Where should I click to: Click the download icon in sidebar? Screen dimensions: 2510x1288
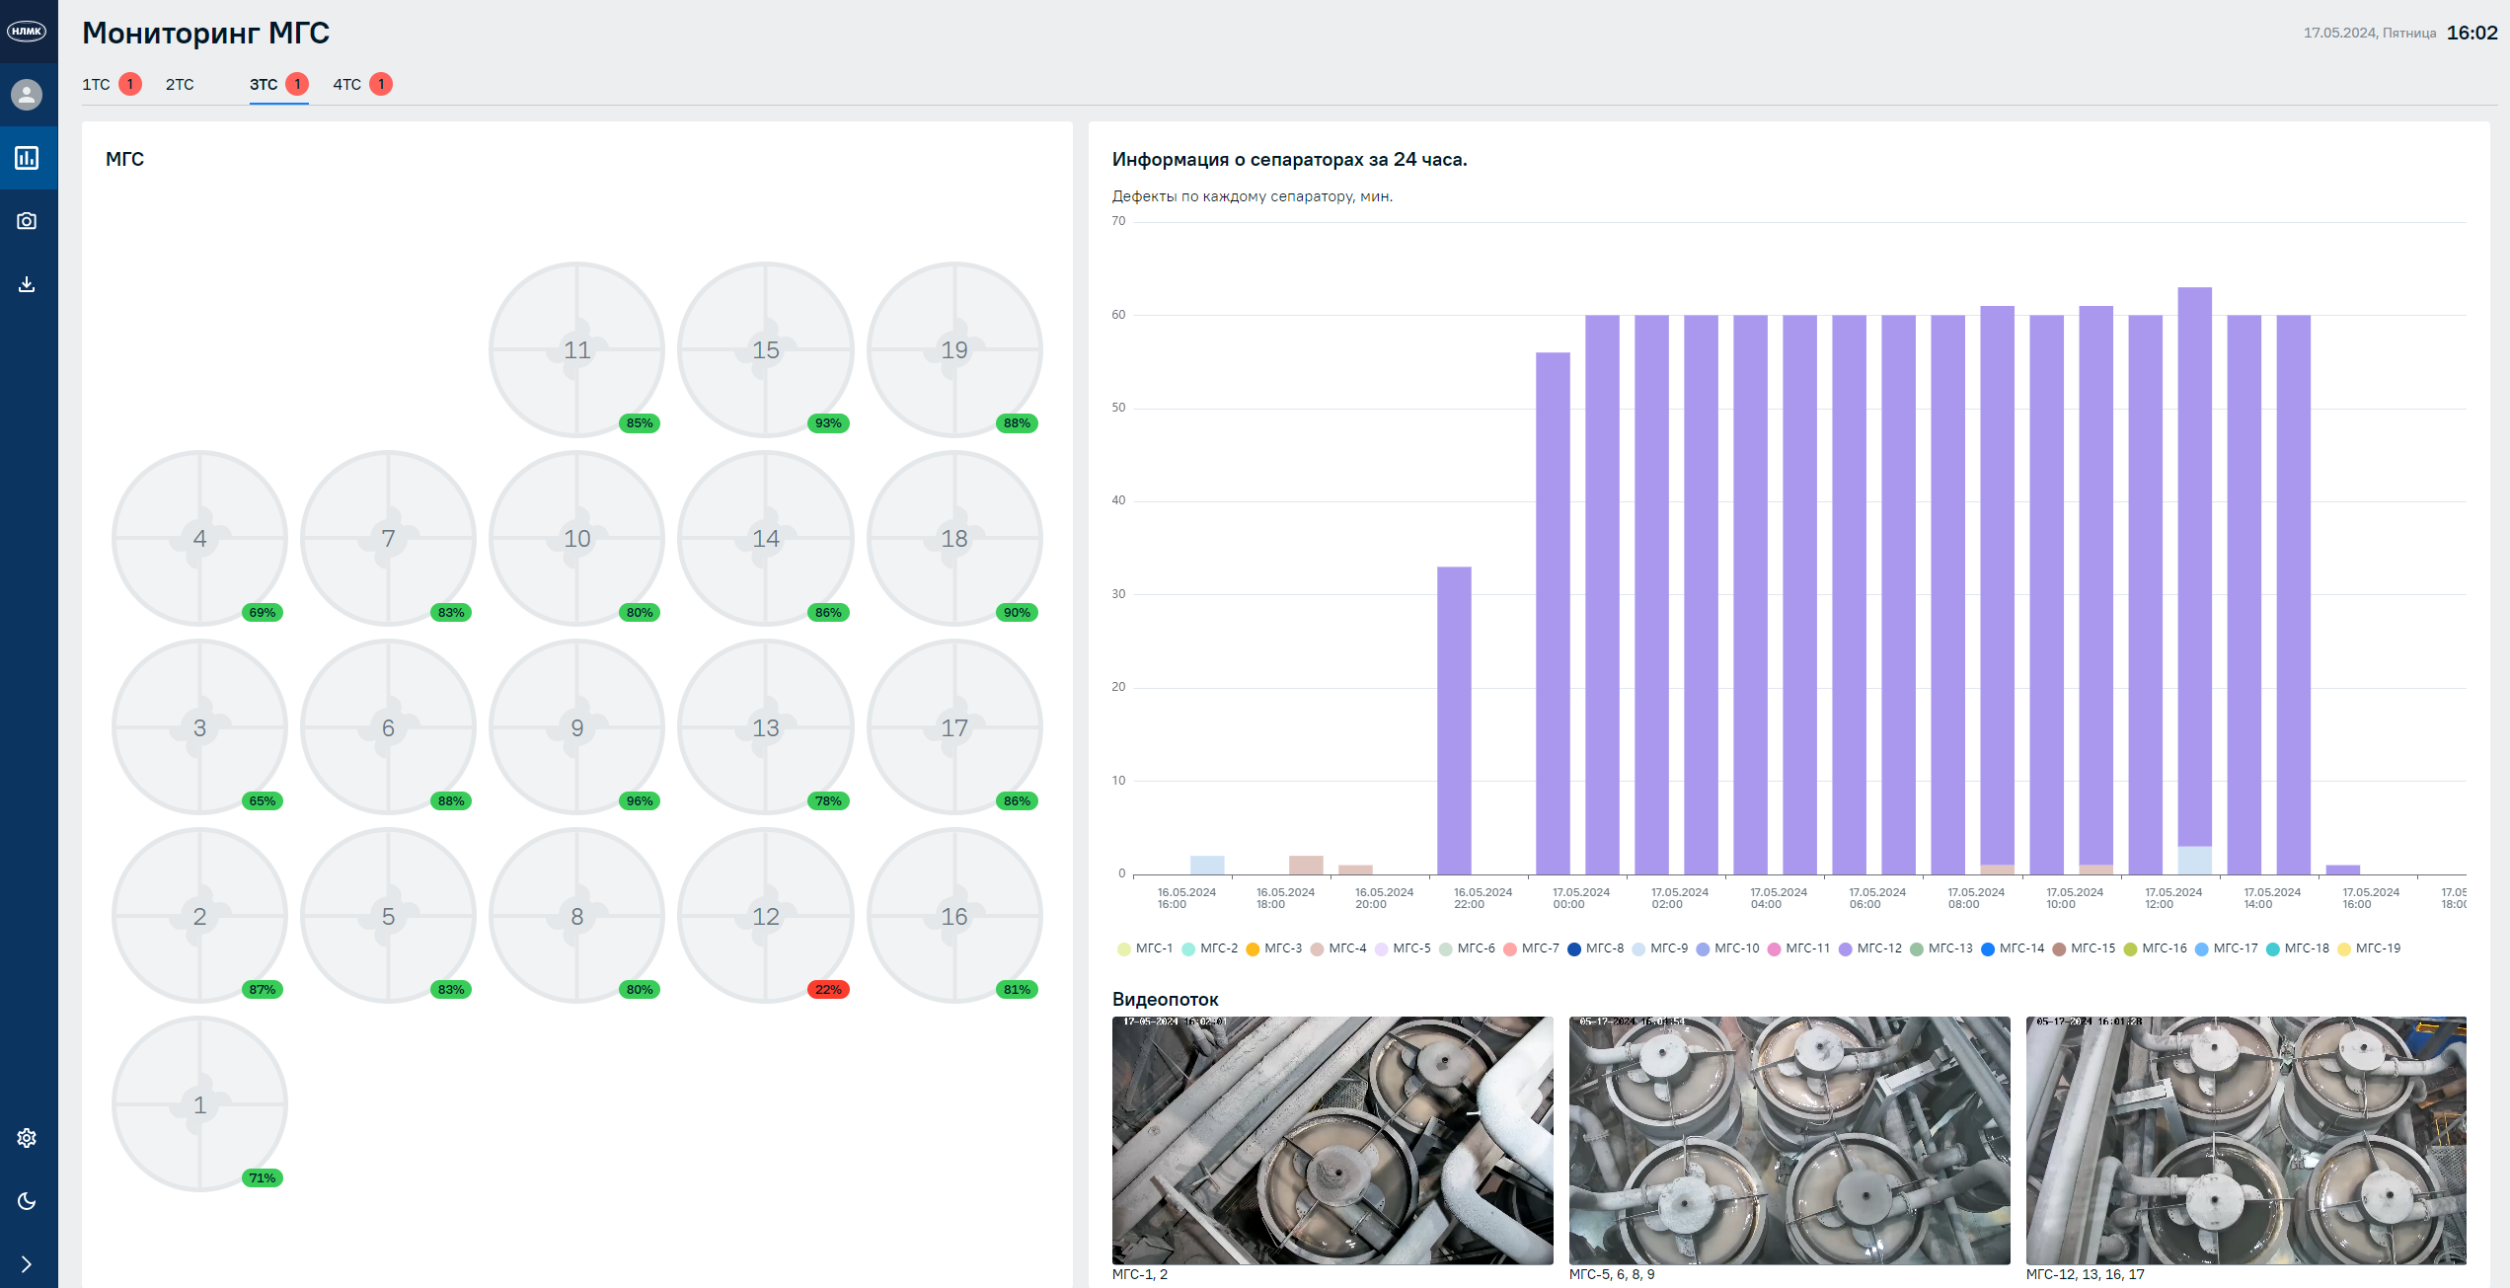[27, 284]
